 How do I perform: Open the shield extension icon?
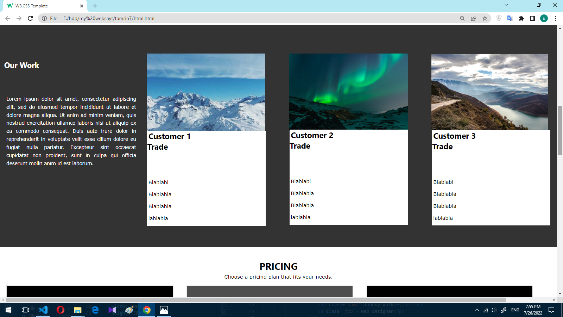pos(499,18)
